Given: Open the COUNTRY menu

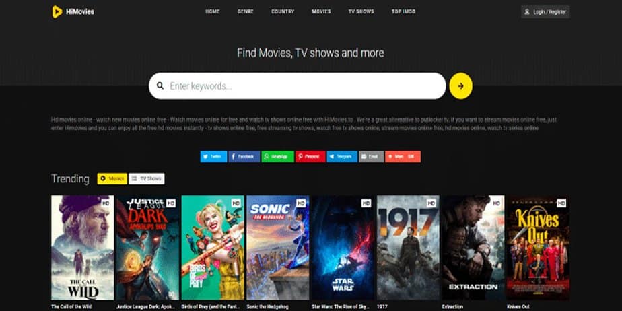Looking at the screenshot, I should pyautogui.click(x=283, y=11).
